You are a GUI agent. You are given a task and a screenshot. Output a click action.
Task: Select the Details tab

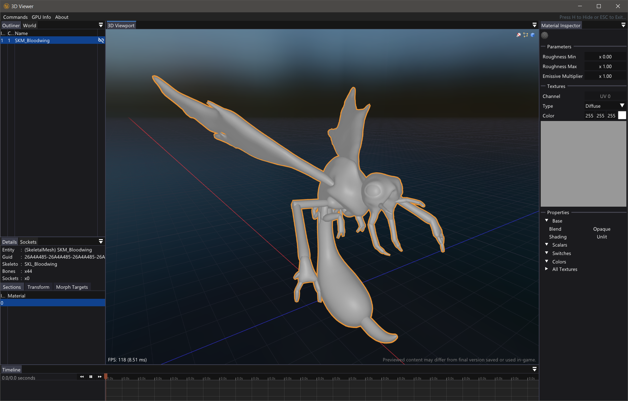click(x=9, y=242)
